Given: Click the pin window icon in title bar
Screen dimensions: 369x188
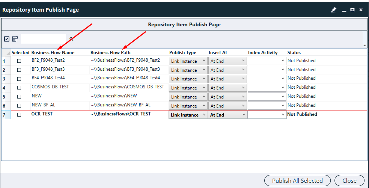Looking at the screenshot, I should click(x=333, y=10).
